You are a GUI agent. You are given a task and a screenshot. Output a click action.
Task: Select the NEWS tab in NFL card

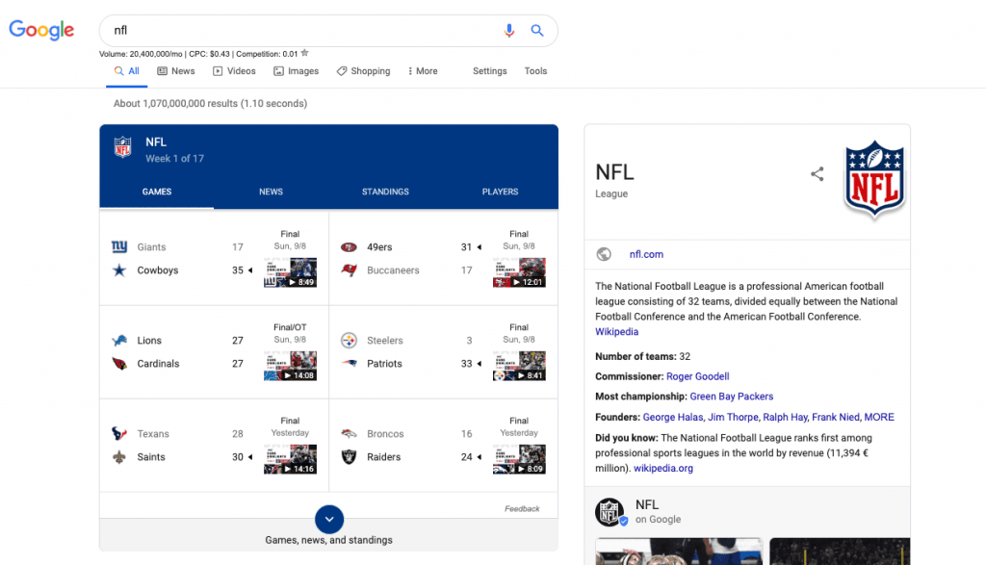click(x=271, y=192)
